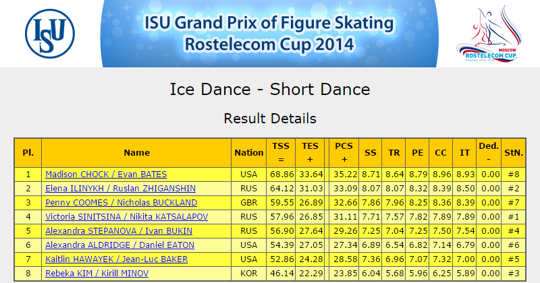Click the Ded. column header

coord(489,153)
